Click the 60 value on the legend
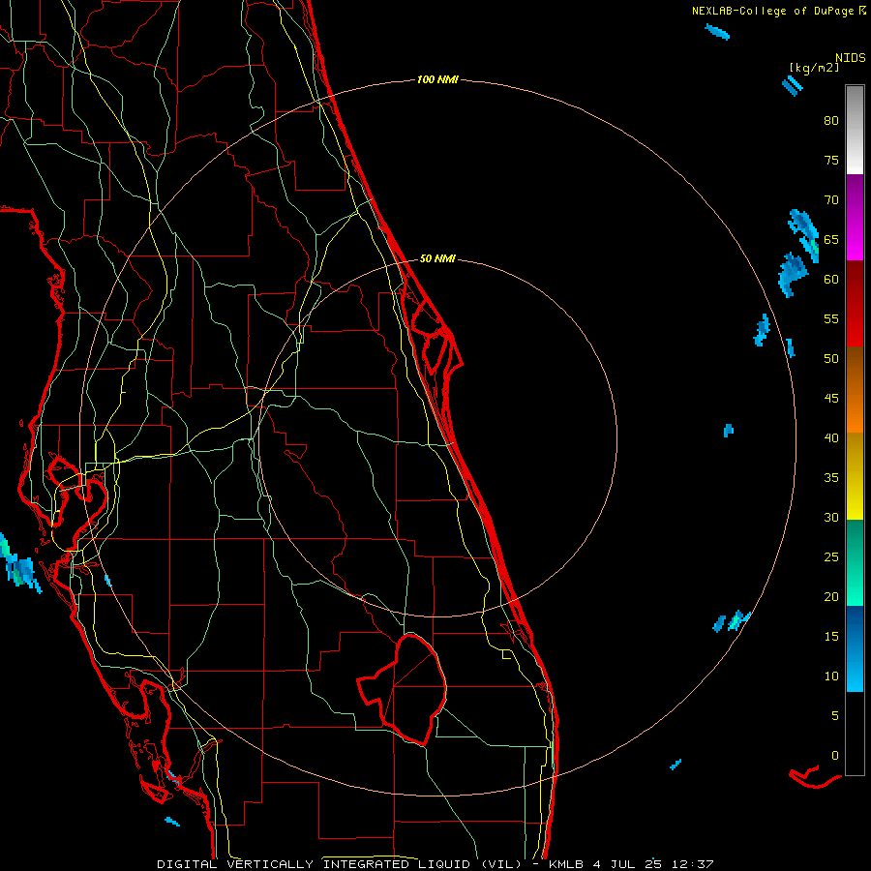This screenshot has width=871, height=871. (x=831, y=280)
